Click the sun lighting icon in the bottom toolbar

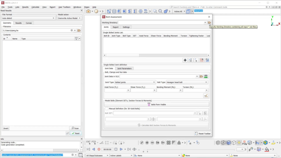239,143
